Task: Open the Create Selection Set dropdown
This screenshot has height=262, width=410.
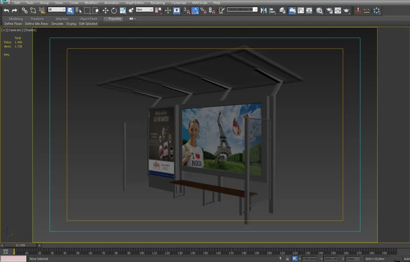Action: (x=242, y=10)
